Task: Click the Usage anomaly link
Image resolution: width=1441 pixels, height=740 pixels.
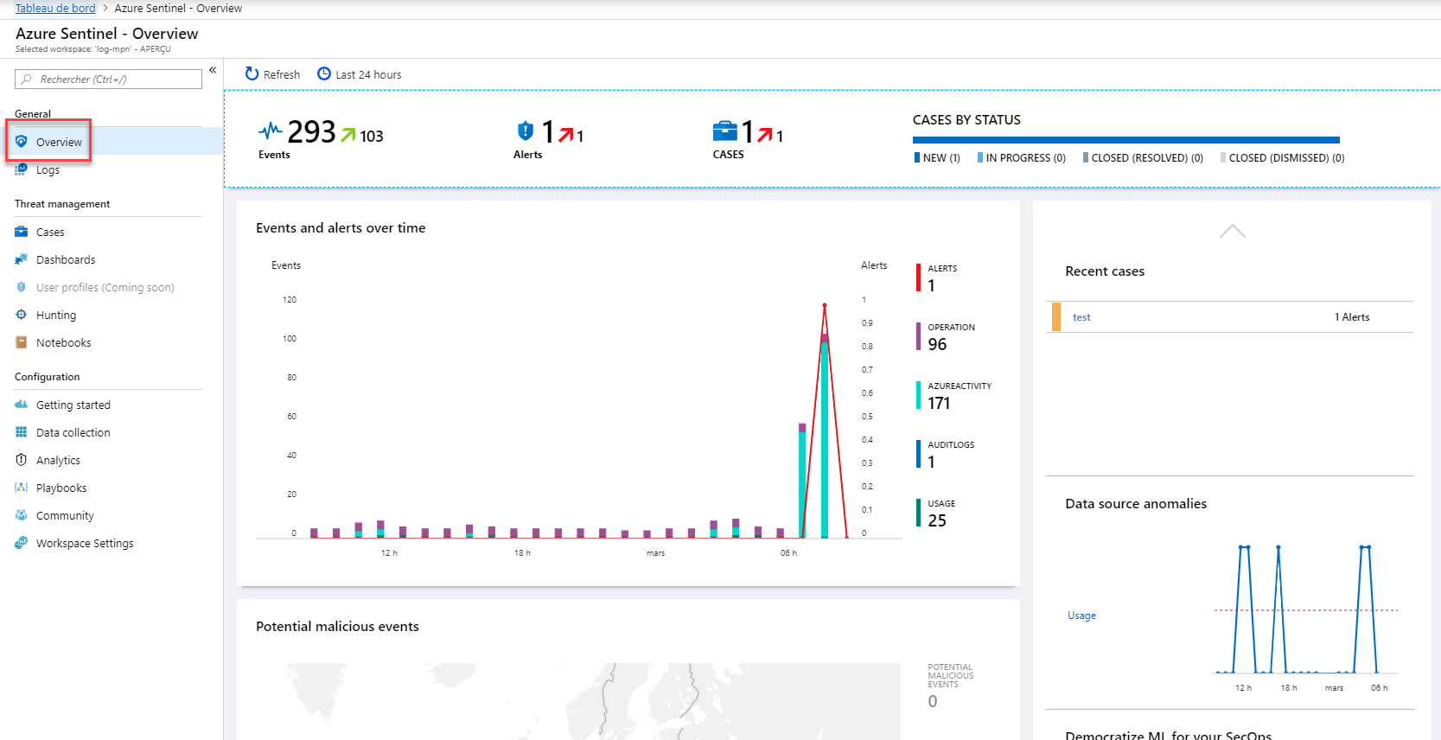Action: point(1081,616)
